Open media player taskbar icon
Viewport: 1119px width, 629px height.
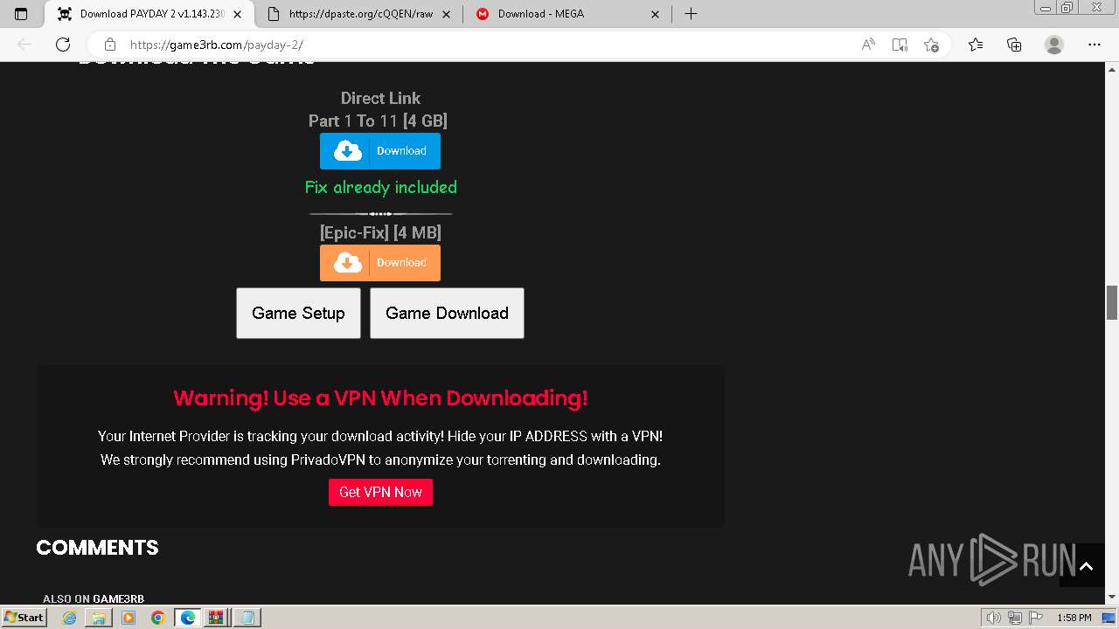[x=129, y=618]
